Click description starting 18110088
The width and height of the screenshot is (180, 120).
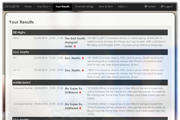click(125, 61)
